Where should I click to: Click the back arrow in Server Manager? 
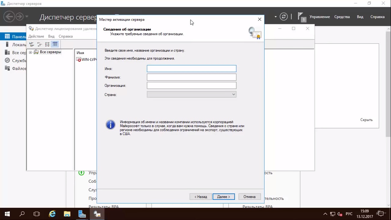pyautogui.click(x=9, y=16)
